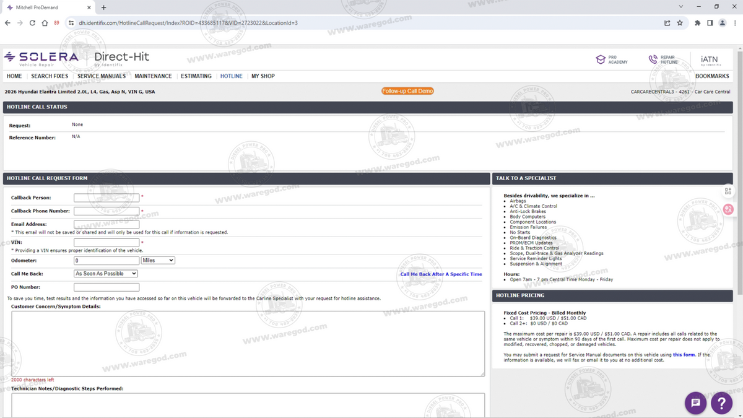Image resolution: width=743 pixels, height=418 pixels.
Task: Open the ESTIMATING menu
Action: click(x=196, y=76)
